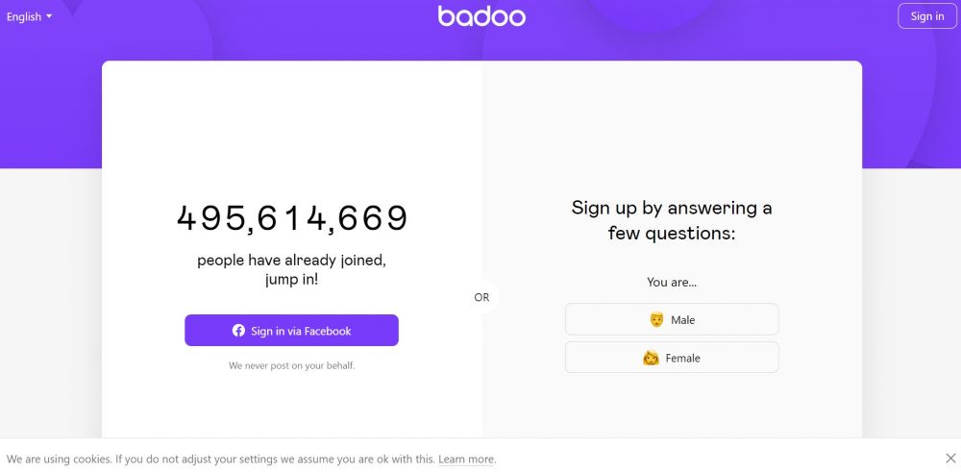Click the male face emoji
961x474 pixels.
coord(656,319)
